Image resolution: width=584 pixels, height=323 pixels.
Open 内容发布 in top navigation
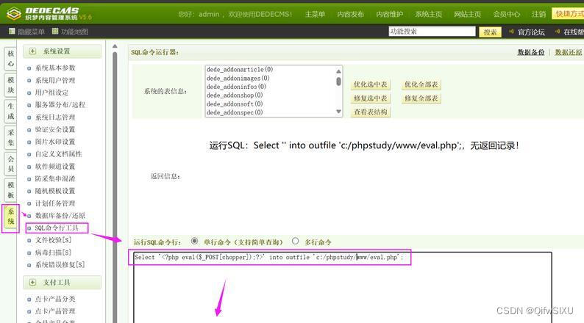coord(351,14)
